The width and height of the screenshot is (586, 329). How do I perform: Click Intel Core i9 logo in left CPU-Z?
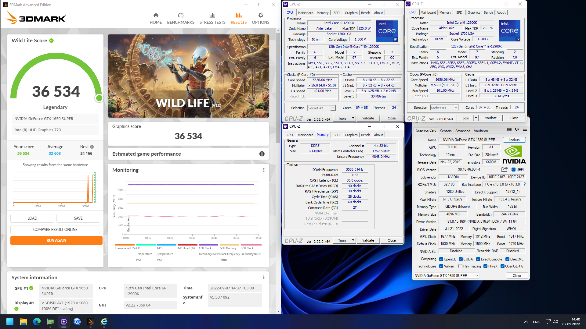[x=387, y=31]
